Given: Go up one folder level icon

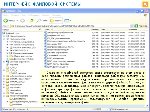Looking at the screenshot, I should (x=32, y=21).
